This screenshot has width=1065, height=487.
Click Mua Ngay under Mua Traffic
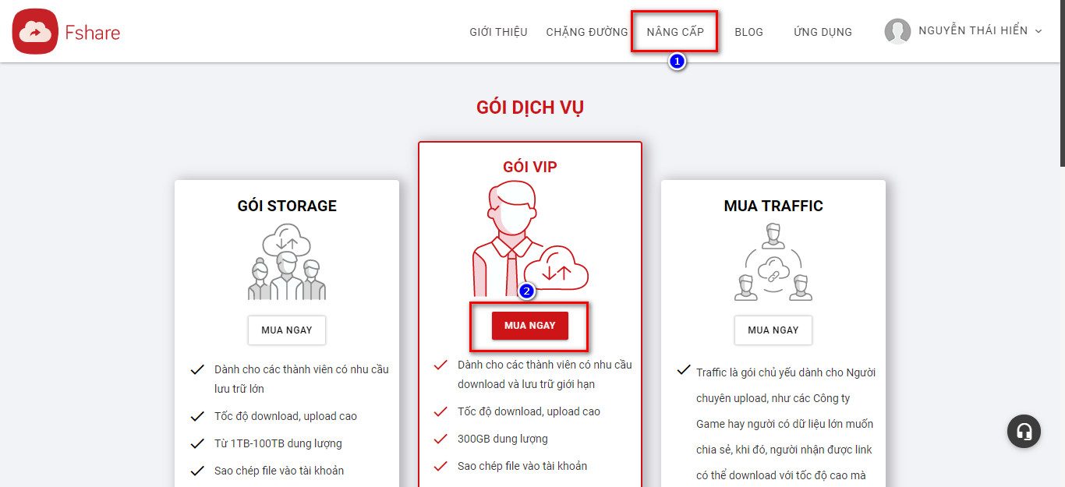pyautogui.click(x=773, y=330)
